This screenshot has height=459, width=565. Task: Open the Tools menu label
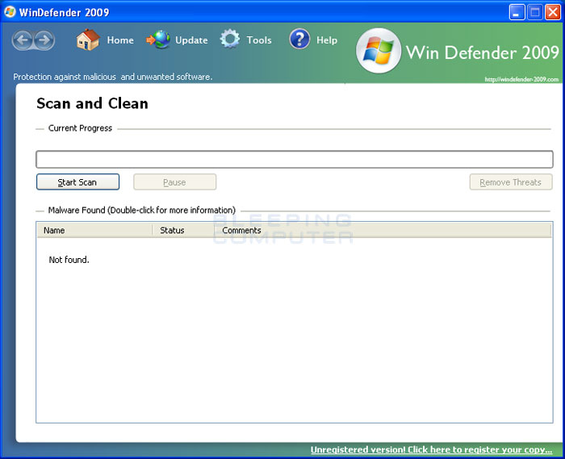(x=259, y=40)
